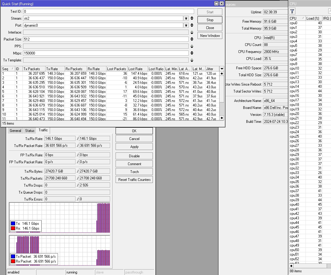This screenshot has height=275, width=331.
Task: Click the blue Tx Packet legend swatch
Action: pos(13,257)
